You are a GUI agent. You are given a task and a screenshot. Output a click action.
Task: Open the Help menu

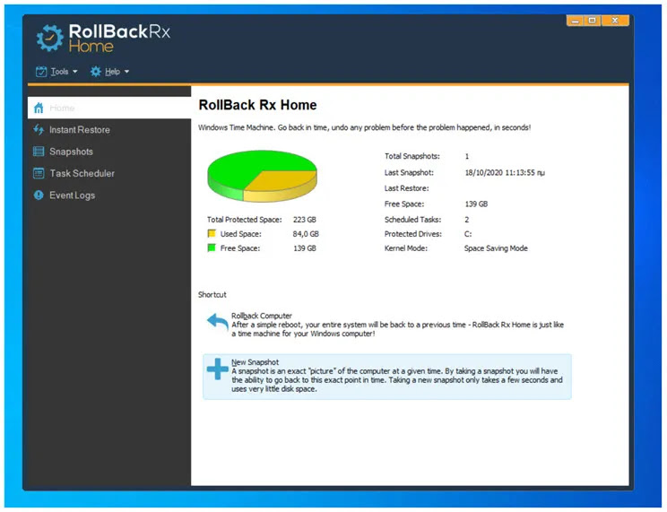(x=109, y=72)
